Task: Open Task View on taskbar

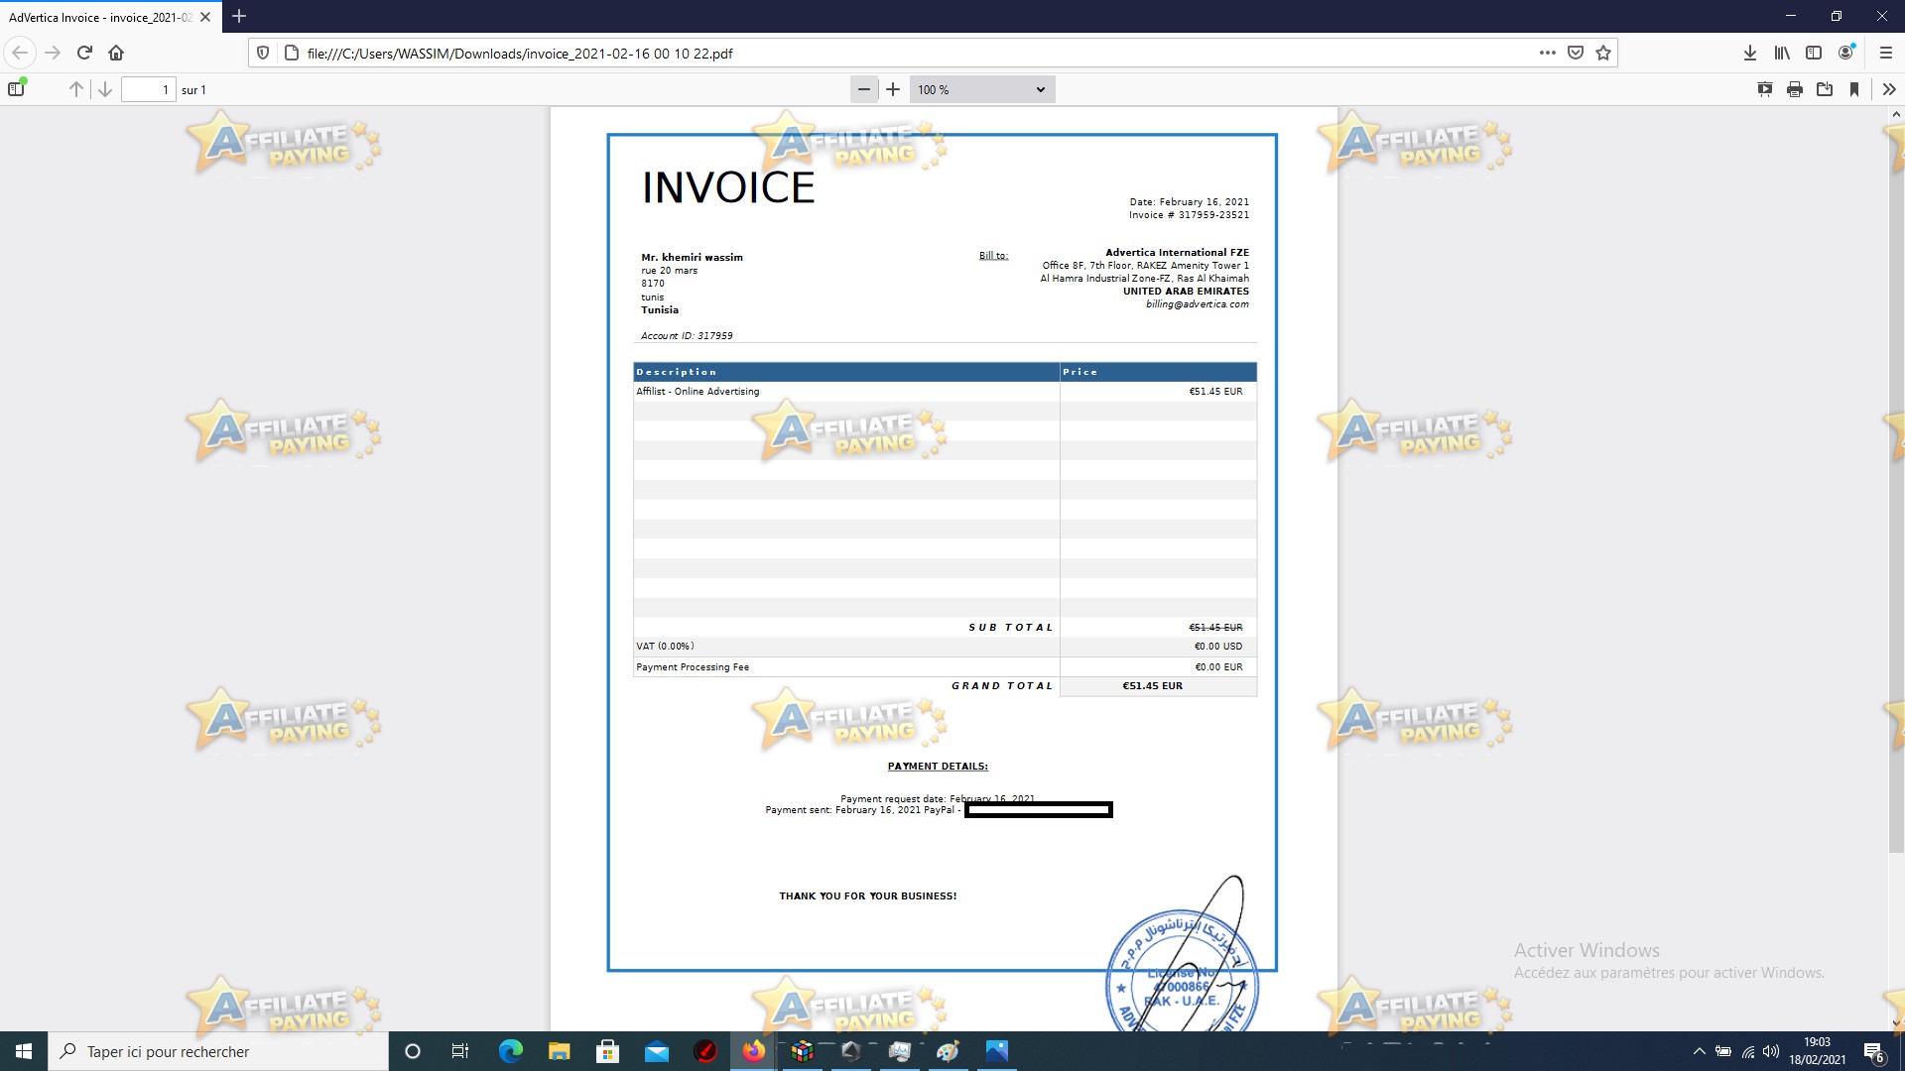Action: [460, 1051]
